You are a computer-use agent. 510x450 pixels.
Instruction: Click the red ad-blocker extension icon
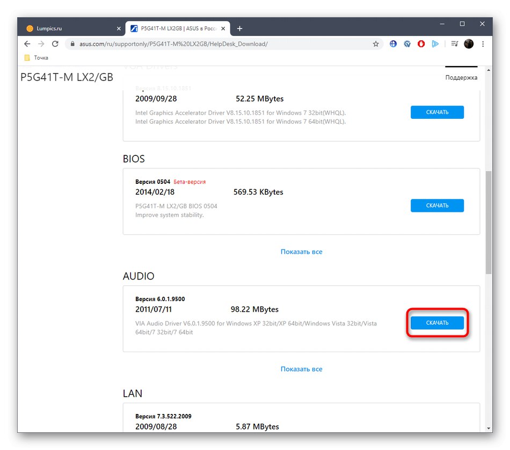pos(421,44)
